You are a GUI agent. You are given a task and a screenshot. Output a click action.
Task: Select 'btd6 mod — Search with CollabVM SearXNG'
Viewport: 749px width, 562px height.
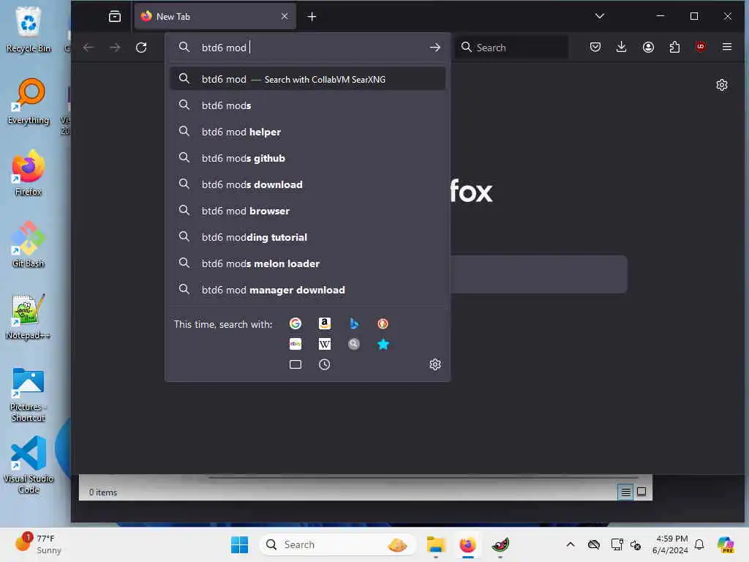coord(308,79)
